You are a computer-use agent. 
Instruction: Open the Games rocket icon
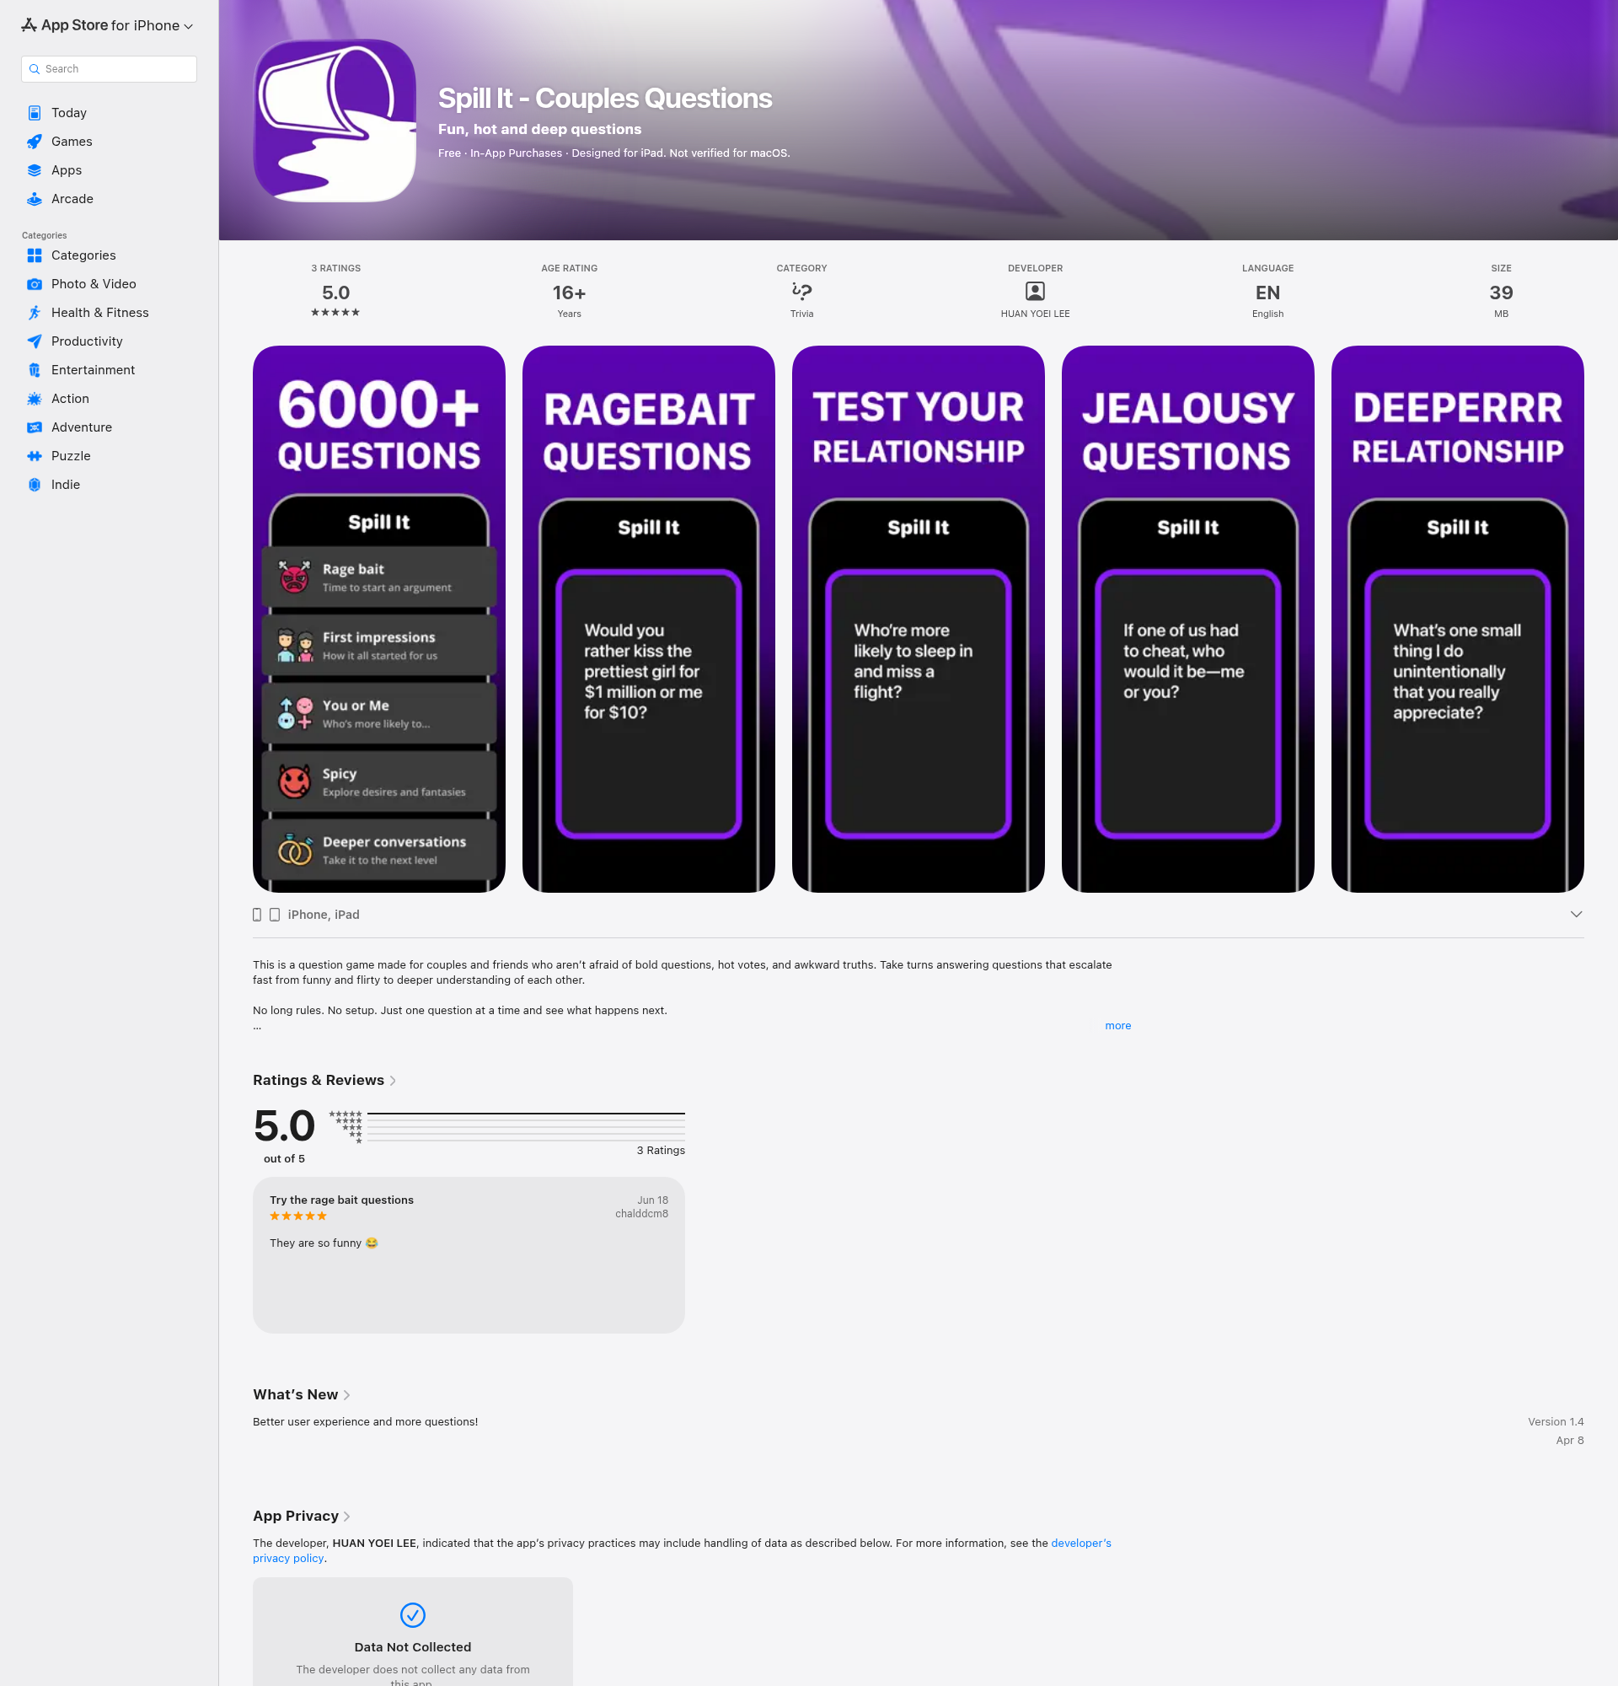(35, 141)
